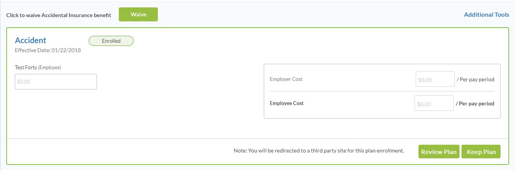The height and width of the screenshot is (170, 515).
Task: Click the green Waive button
Action: (x=138, y=14)
